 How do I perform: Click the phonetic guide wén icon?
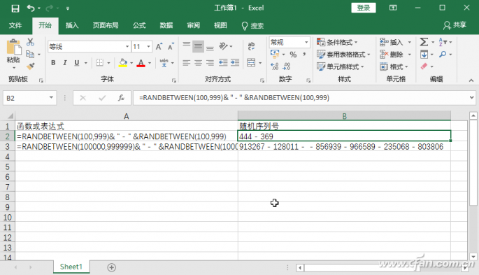pos(164,63)
